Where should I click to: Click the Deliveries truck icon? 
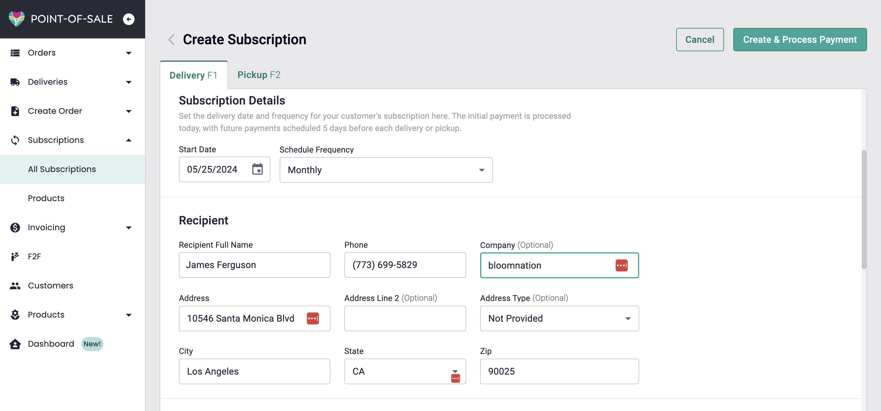(15, 82)
